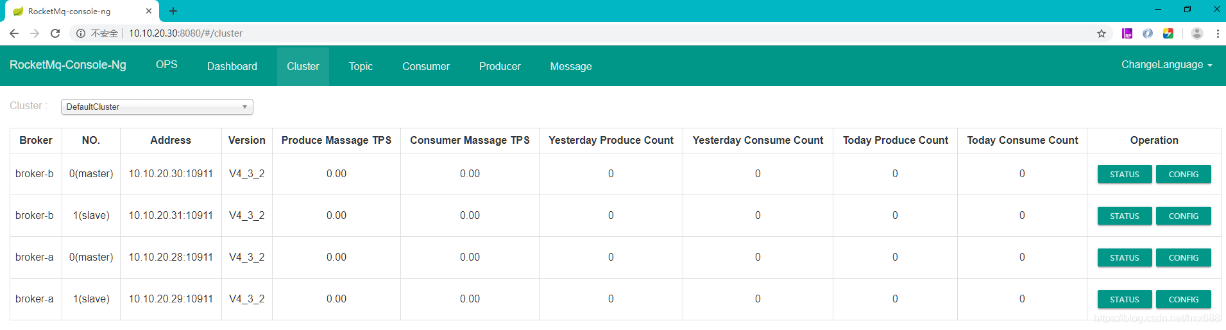The image size is (1226, 330).
Task: Reload the page with the refresh icon
Action: [55, 33]
